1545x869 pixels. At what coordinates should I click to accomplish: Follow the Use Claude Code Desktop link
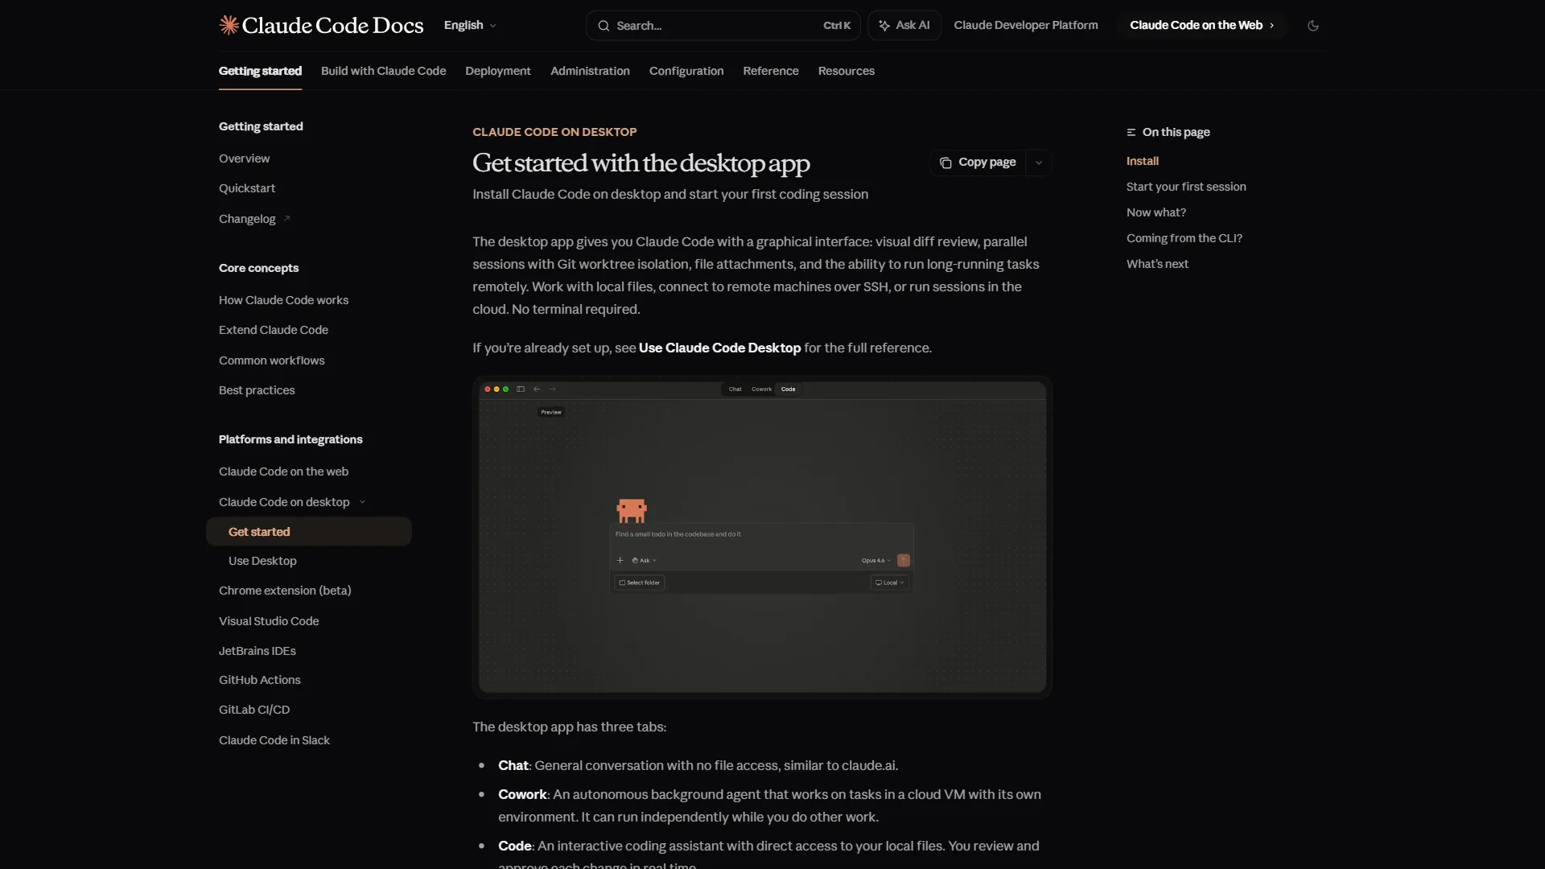719,348
